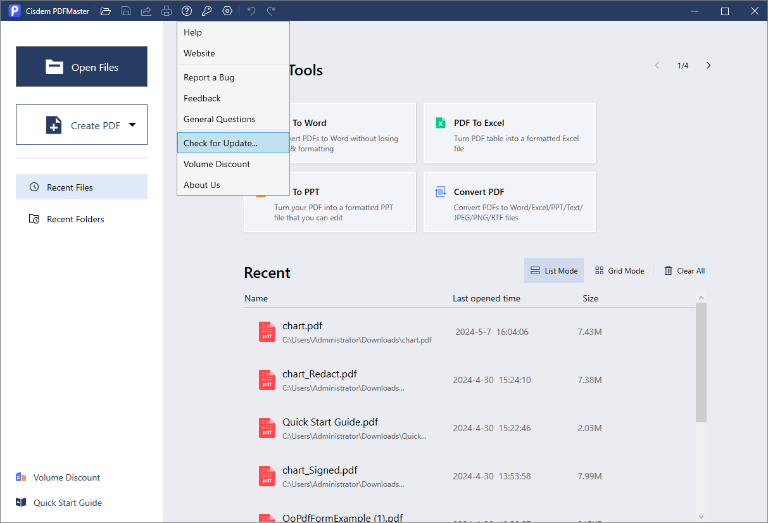Image resolution: width=768 pixels, height=523 pixels.
Task: Click the scrollbar down arrow
Action: click(701, 516)
